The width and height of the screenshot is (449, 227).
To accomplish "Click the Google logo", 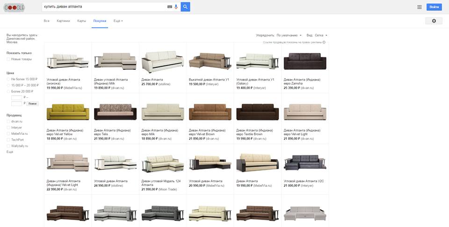I will pos(14,7).
